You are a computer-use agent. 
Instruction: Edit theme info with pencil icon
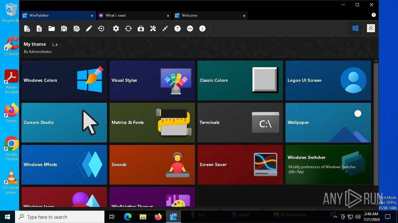pyautogui.click(x=89, y=28)
